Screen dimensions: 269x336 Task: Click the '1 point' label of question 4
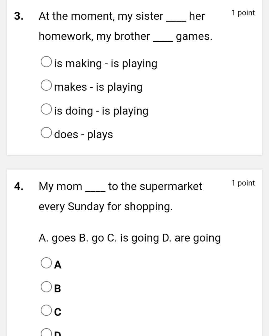(x=243, y=183)
